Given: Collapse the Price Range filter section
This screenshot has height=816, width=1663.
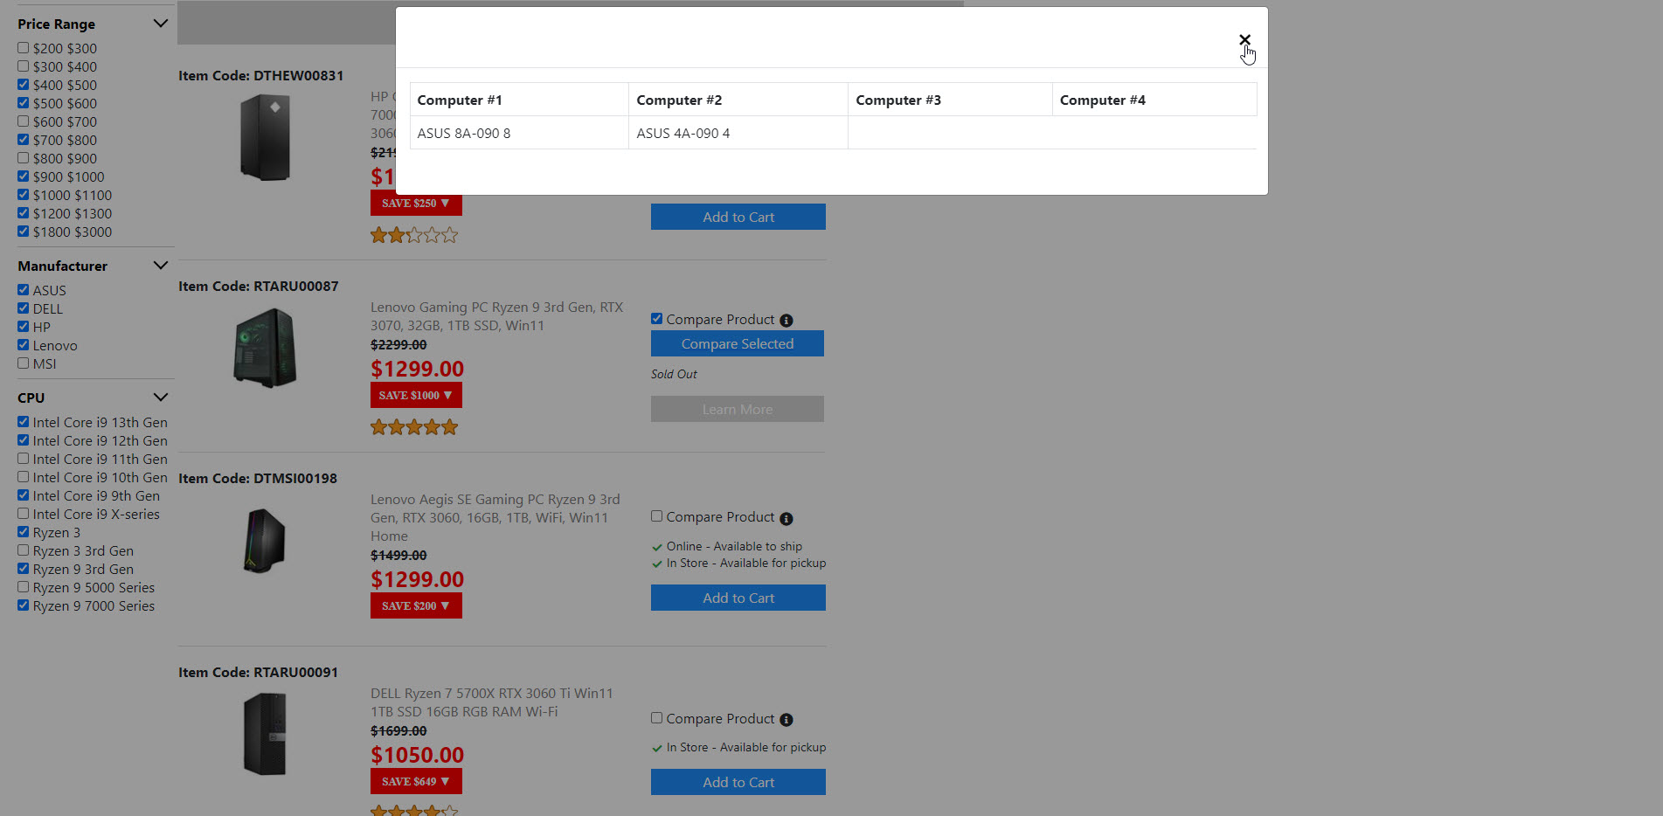Looking at the screenshot, I should [x=160, y=24].
